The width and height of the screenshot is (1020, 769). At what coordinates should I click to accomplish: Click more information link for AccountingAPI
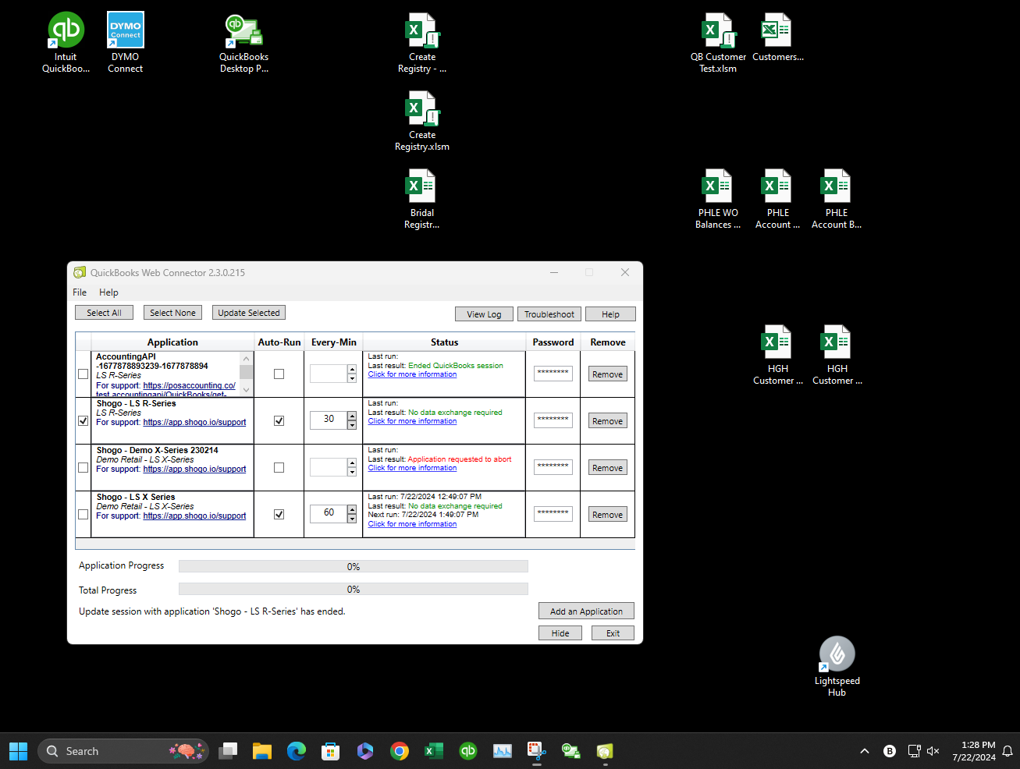pyautogui.click(x=412, y=374)
